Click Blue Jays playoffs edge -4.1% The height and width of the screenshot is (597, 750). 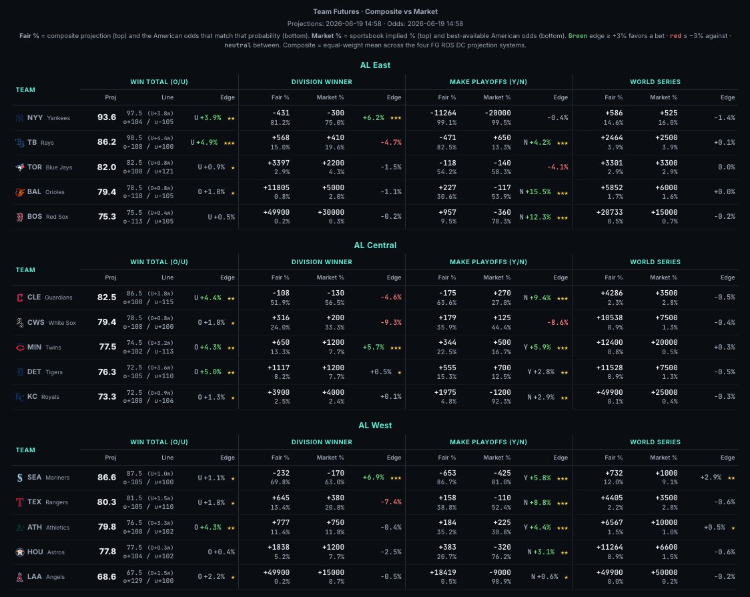pyautogui.click(x=558, y=167)
